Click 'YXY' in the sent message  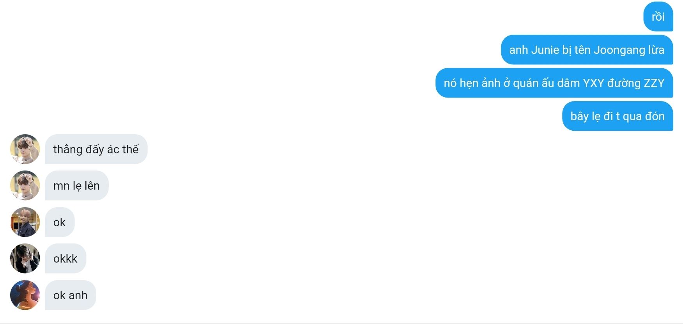pyautogui.click(x=593, y=83)
